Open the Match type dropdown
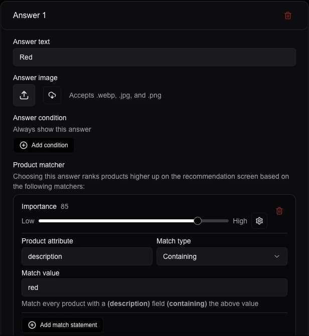Viewport: 309px width, 336px height. pyautogui.click(x=222, y=256)
